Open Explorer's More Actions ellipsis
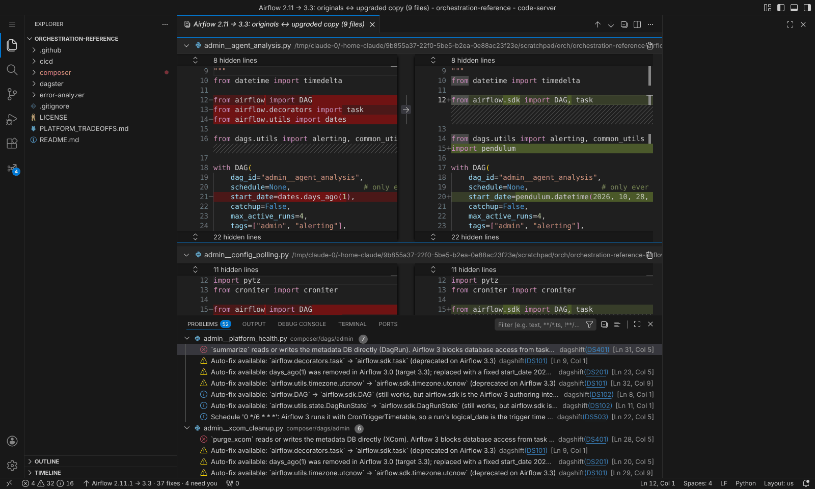815x489 pixels. click(x=165, y=24)
